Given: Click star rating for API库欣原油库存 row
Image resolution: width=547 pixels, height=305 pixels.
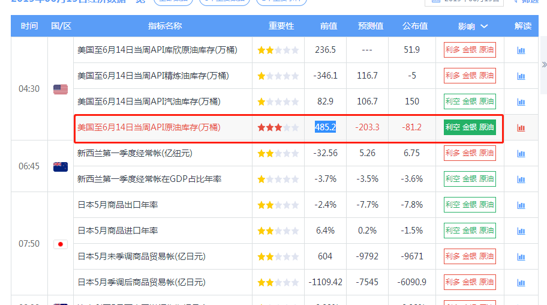Looking at the screenshot, I should 278,50.
